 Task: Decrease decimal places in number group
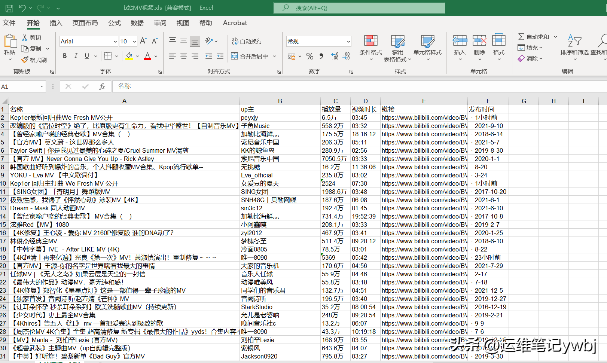coord(346,56)
